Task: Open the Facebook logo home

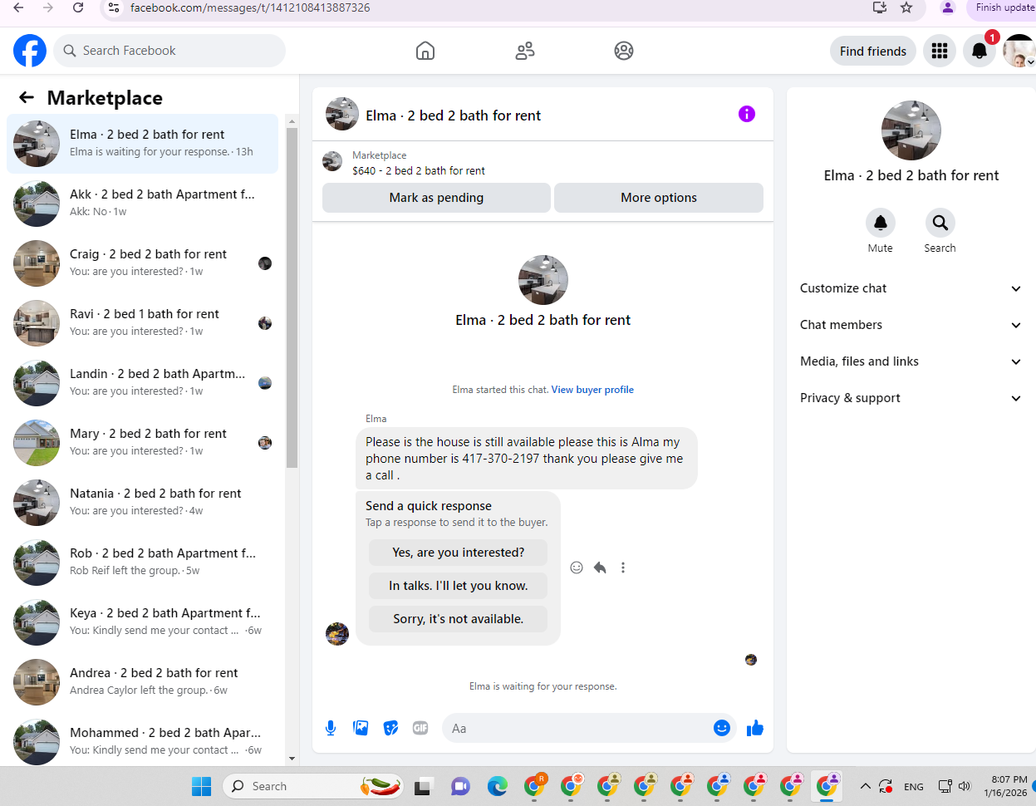Action: pyautogui.click(x=30, y=51)
